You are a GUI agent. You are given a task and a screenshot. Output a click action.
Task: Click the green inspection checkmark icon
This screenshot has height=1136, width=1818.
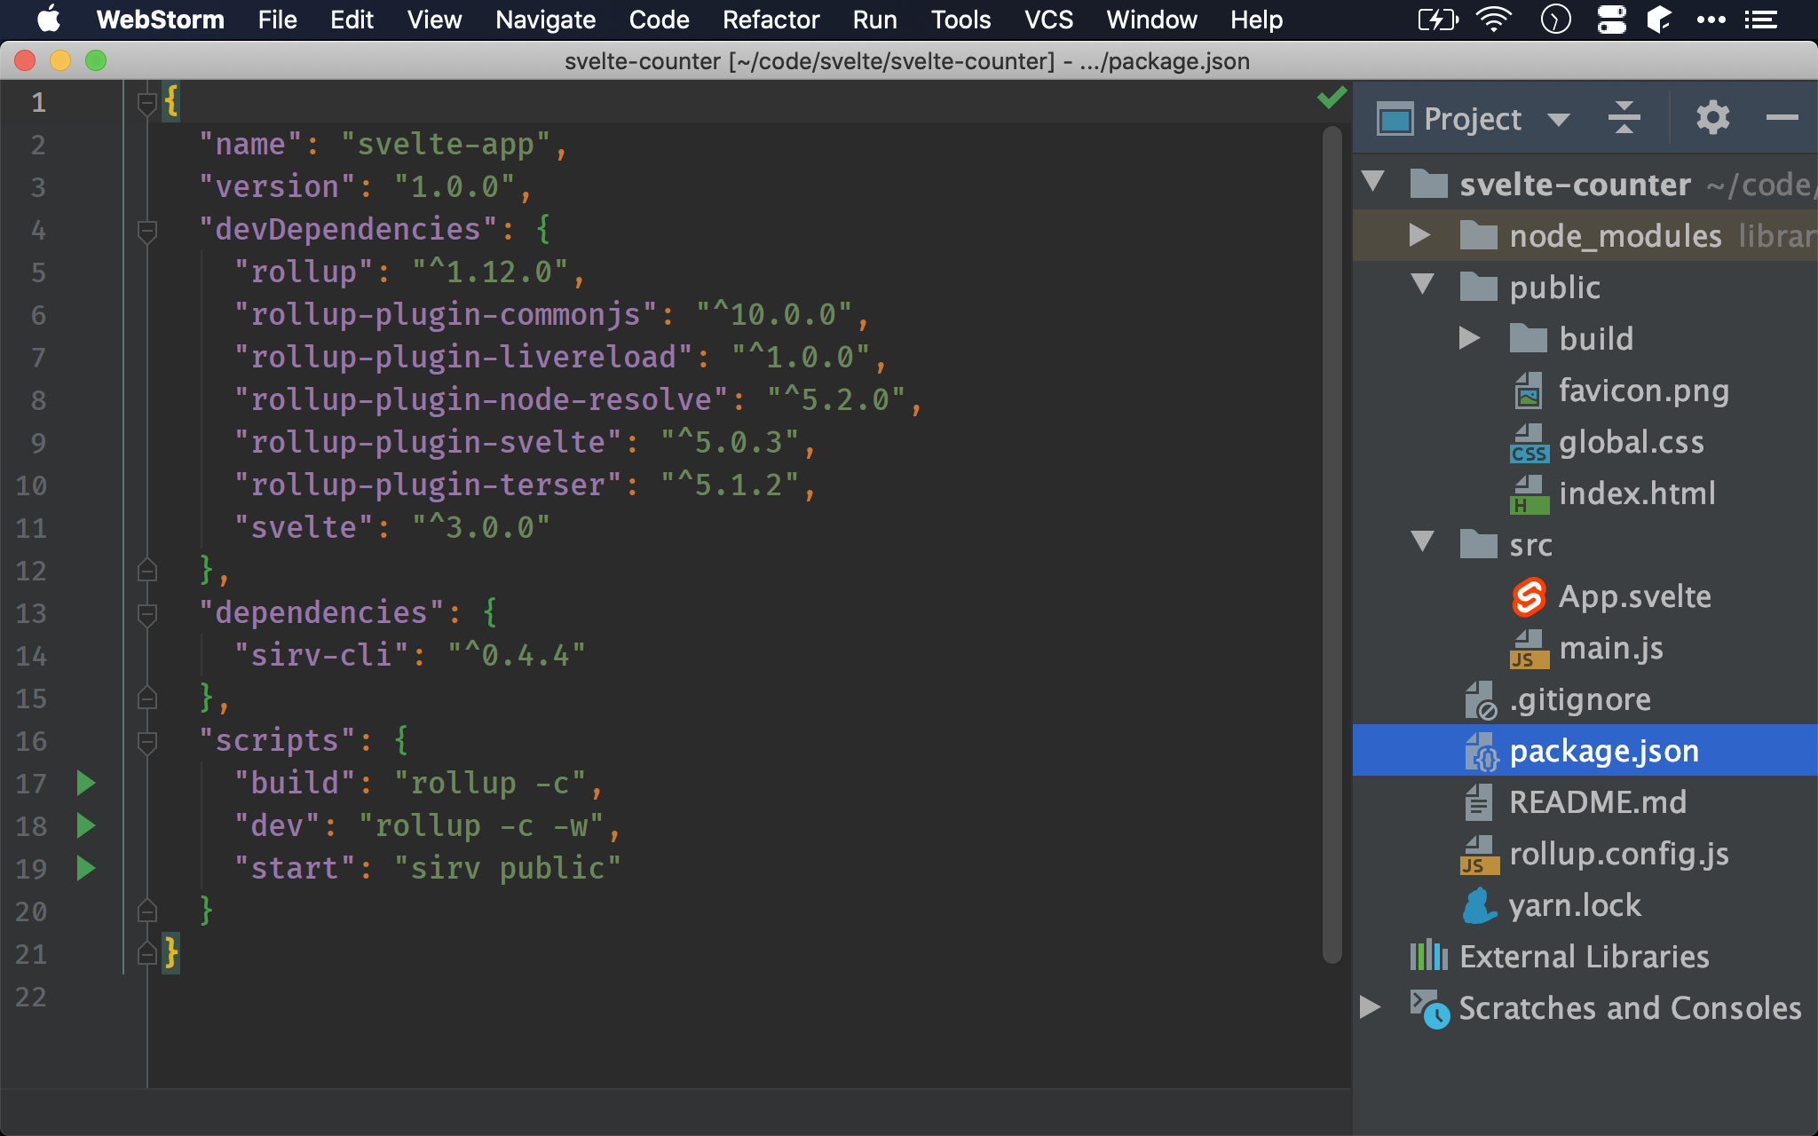[x=1332, y=97]
